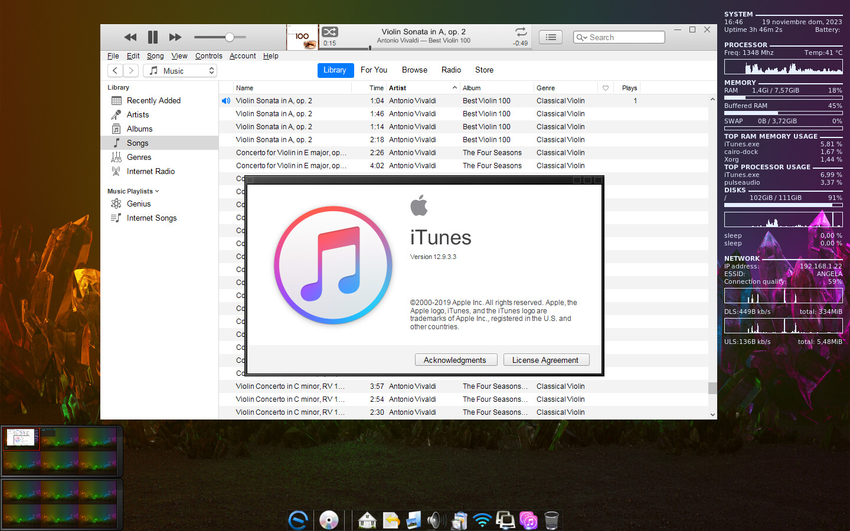This screenshot has height=531, width=850.
Task: Go back to the previous track
Action: 130,37
